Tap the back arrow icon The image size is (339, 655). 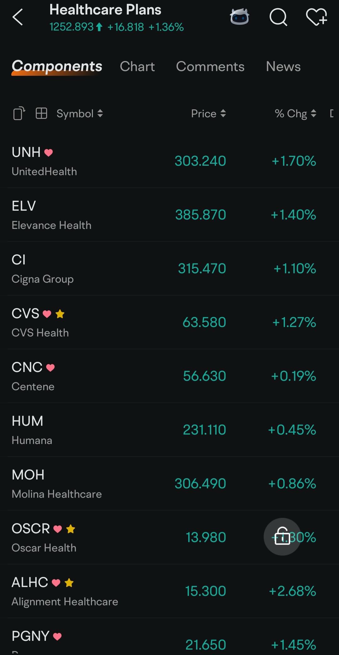click(18, 17)
